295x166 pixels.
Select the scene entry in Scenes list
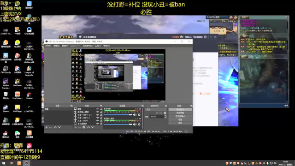click(x=59, y=109)
